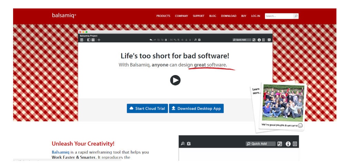Click the zoom magnifier in the lower app screenshot
349x168 pixels.
(183, 144)
